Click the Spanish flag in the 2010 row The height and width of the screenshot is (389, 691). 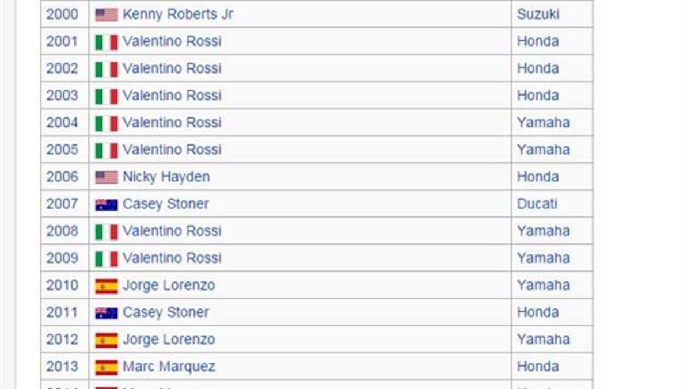(107, 286)
